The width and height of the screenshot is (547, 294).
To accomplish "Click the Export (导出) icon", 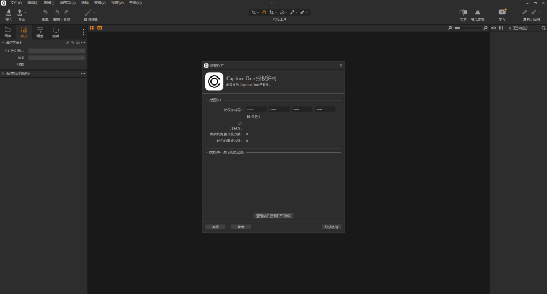I will tap(20, 12).
